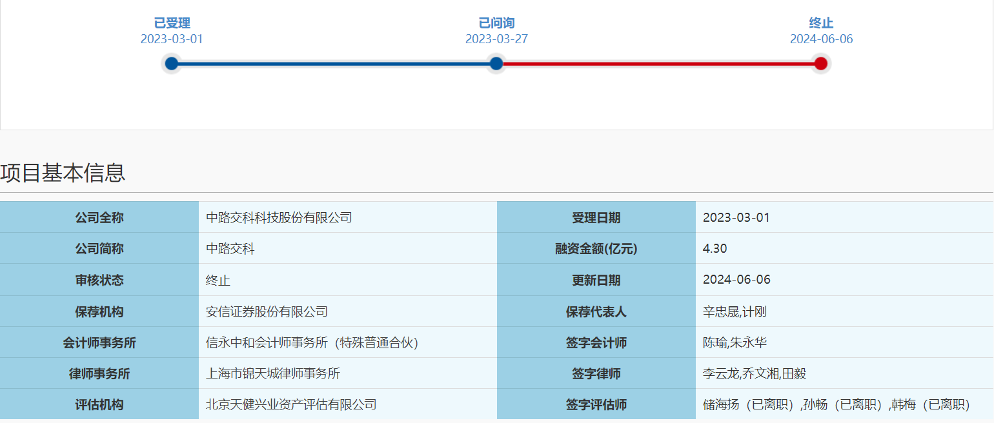Click the 公司简称 header cell
The image size is (994, 423).
[99, 248]
